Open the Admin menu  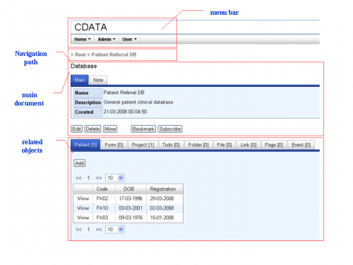(x=107, y=39)
